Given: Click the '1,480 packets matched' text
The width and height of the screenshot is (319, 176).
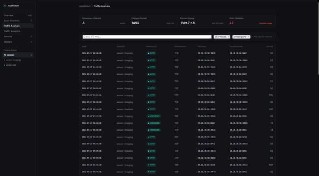Looking at the screenshot, I should coord(262,37).
